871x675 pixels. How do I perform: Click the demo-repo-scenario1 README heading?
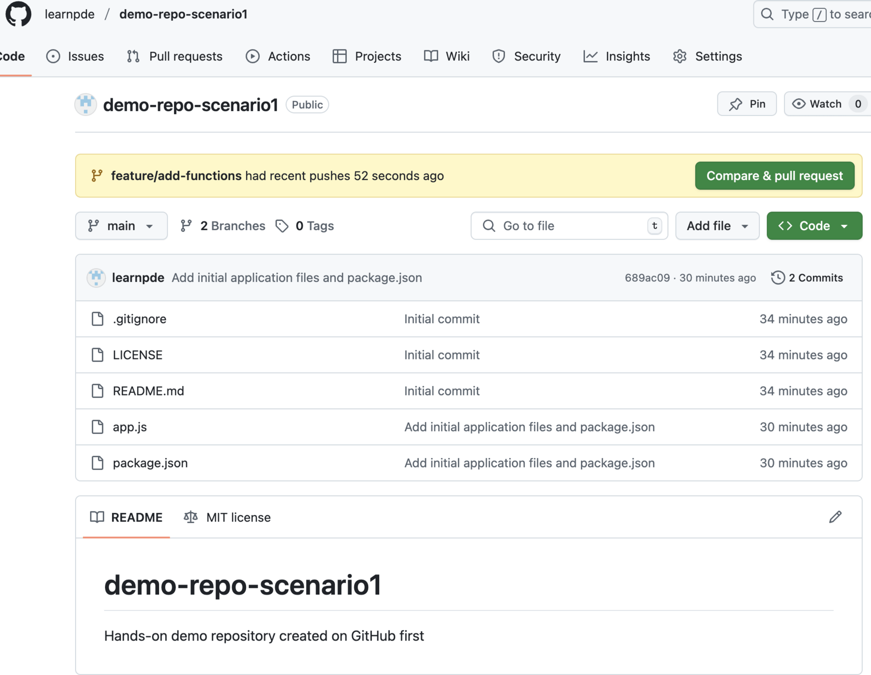(243, 584)
